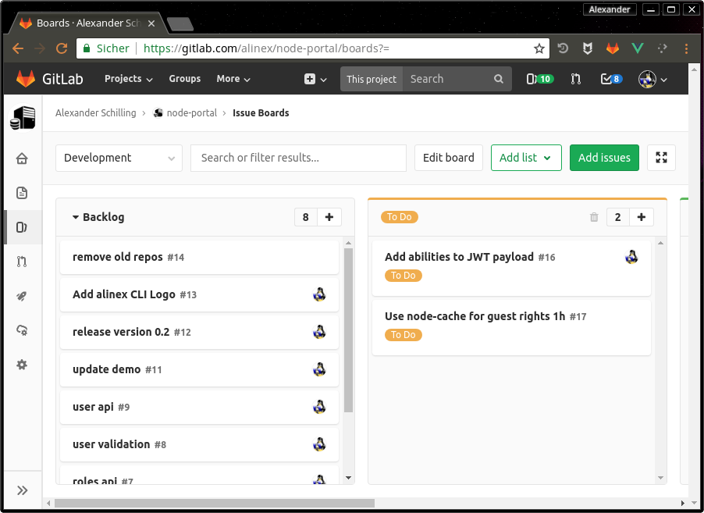The image size is (704, 513).
Task: Click the GitLab fox logo
Action: click(23, 79)
